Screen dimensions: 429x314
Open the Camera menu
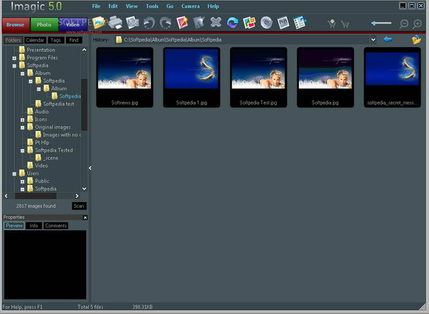coord(190,6)
